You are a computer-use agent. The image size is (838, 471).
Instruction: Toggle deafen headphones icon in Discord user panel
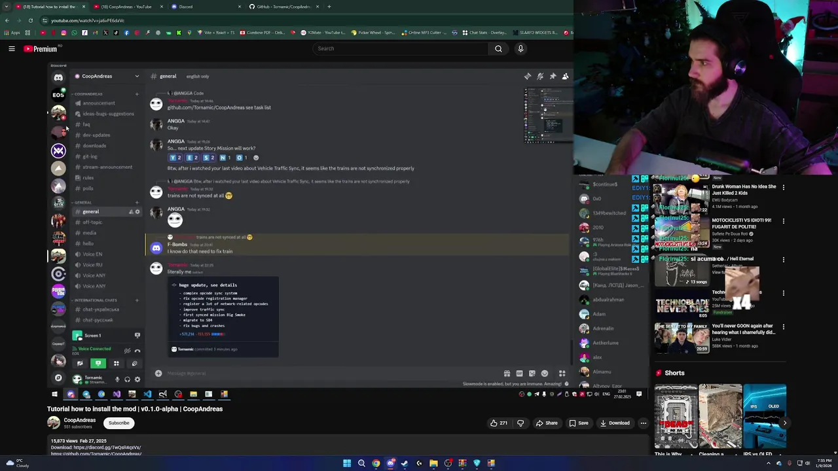point(127,379)
